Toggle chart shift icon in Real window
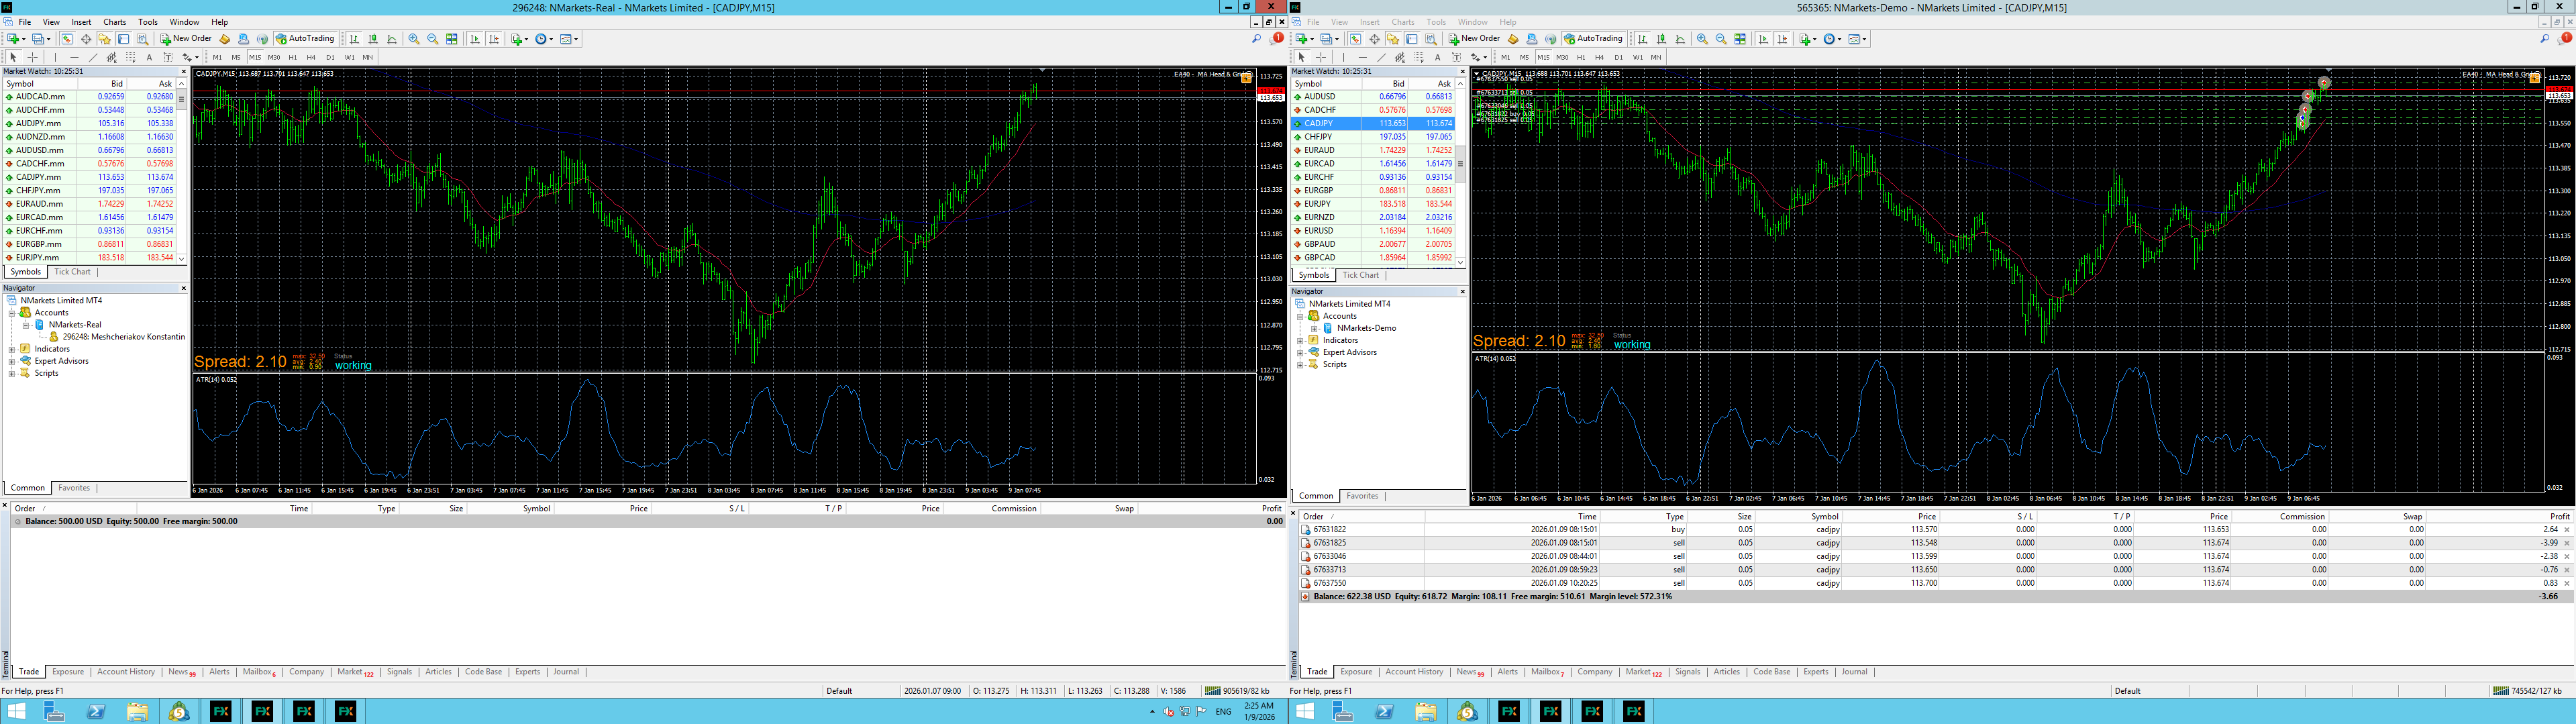Viewport: 2576px width, 724px height. 494,39
